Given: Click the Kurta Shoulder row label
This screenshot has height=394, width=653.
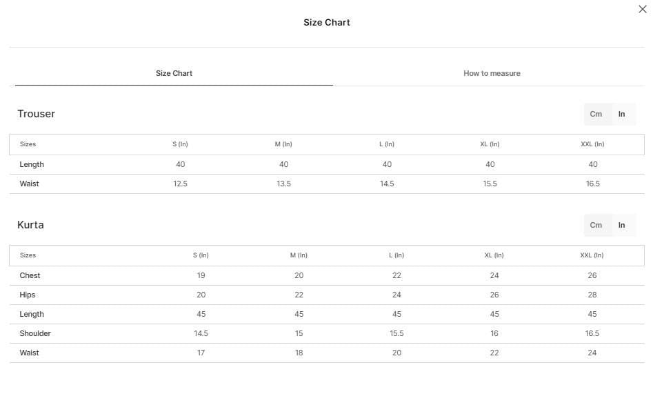Looking at the screenshot, I should 35,333.
